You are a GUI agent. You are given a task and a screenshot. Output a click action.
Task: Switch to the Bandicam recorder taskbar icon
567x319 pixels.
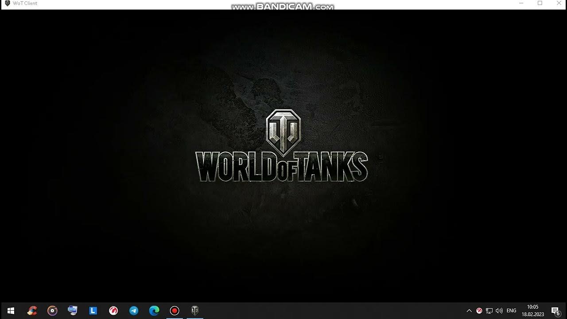(x=175, y=311)
